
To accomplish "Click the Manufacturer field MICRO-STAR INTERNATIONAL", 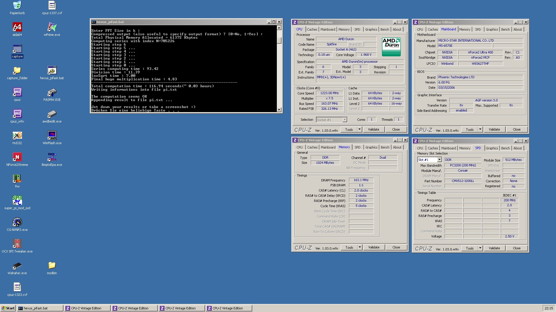I will tap(480, 41).
